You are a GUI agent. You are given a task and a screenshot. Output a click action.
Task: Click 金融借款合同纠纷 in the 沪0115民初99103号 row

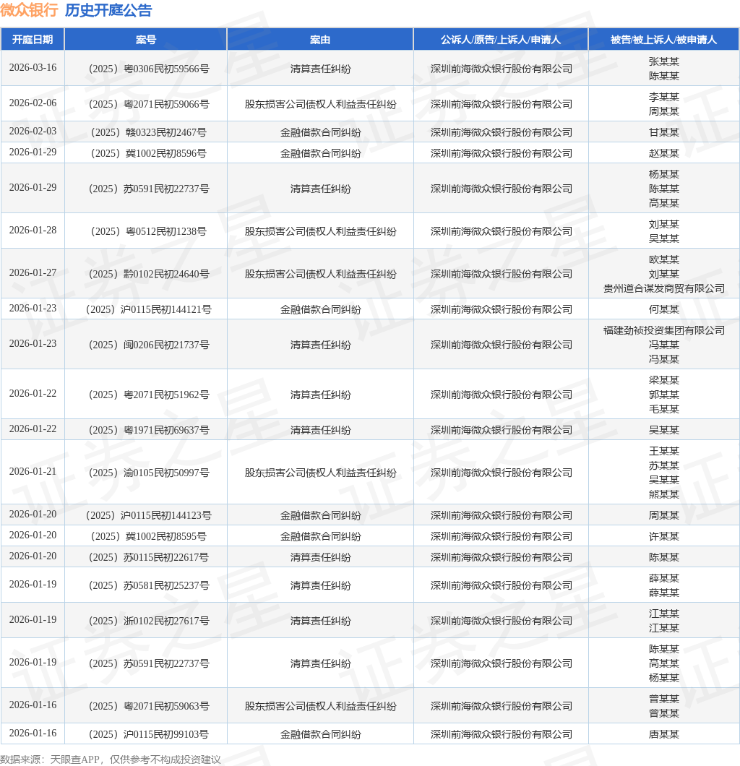point(320,734)
